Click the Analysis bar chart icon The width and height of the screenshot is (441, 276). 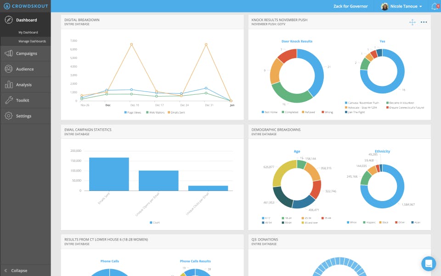(x=9, y=85)
